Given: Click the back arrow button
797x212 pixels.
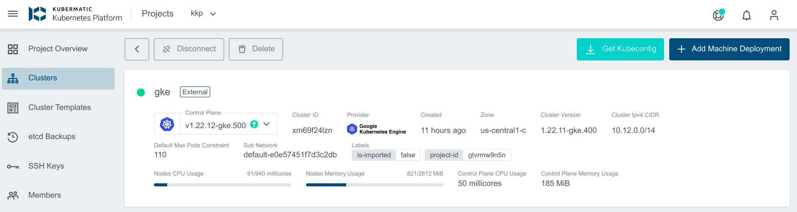Looking at the screenshot, I should (137, 49).
